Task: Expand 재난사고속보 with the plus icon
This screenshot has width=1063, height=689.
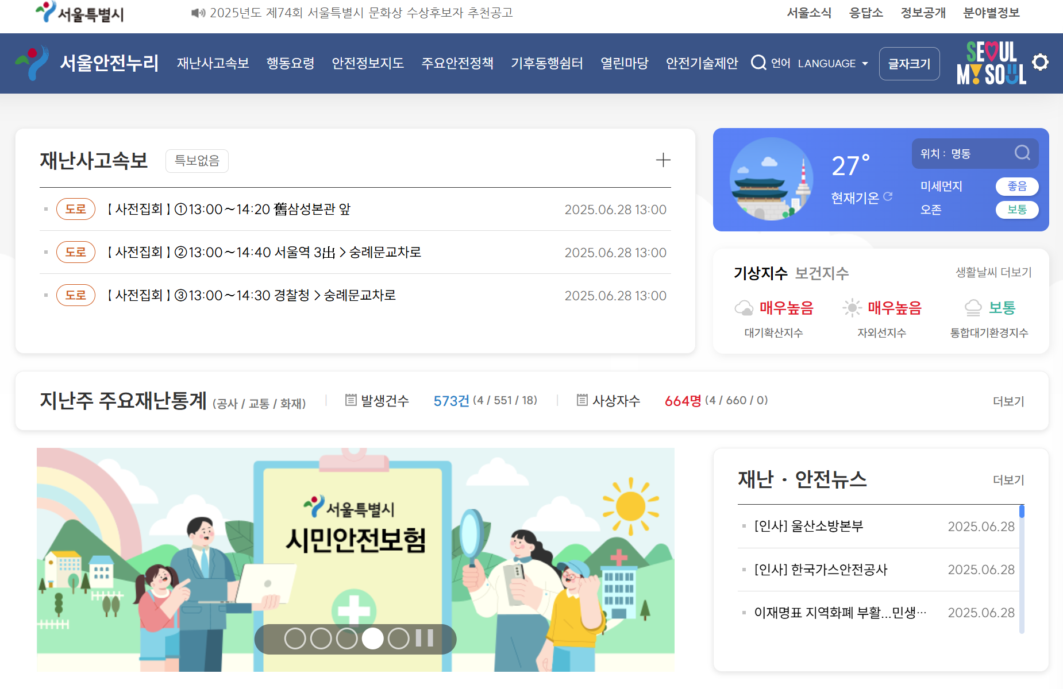Action: pyautogui.click(x=663, y=160)
